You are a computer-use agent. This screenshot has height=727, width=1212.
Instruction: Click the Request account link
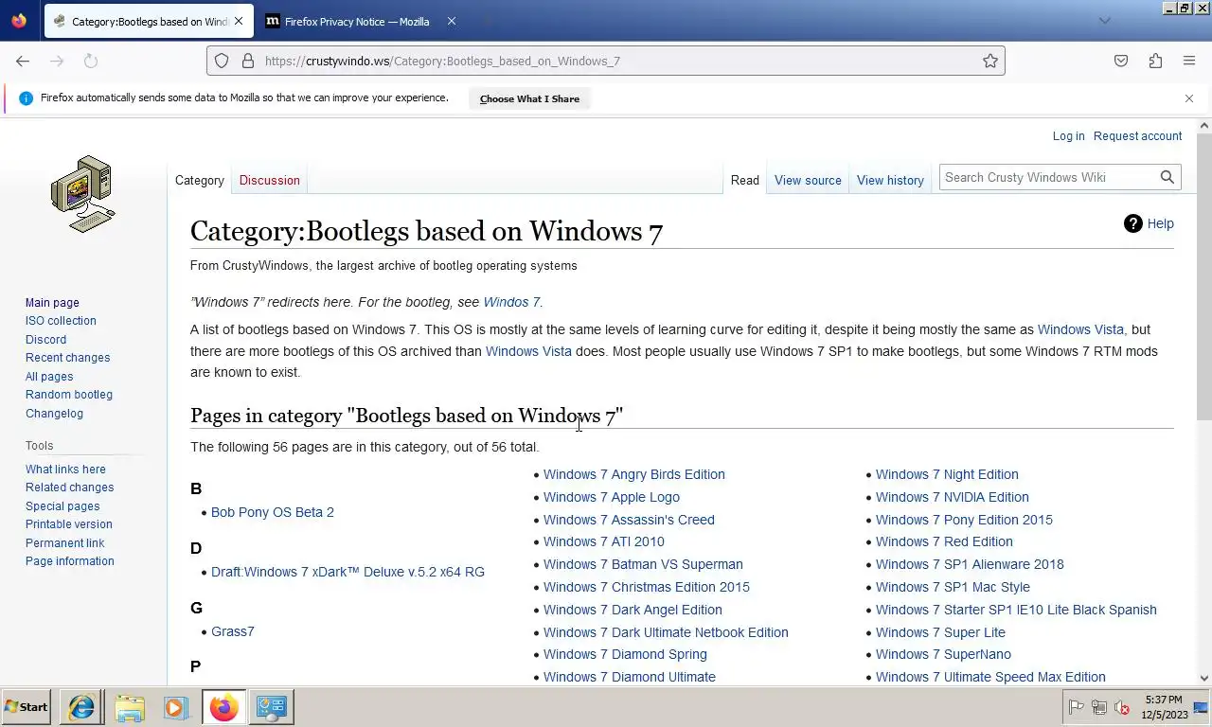coord(1137,135)
